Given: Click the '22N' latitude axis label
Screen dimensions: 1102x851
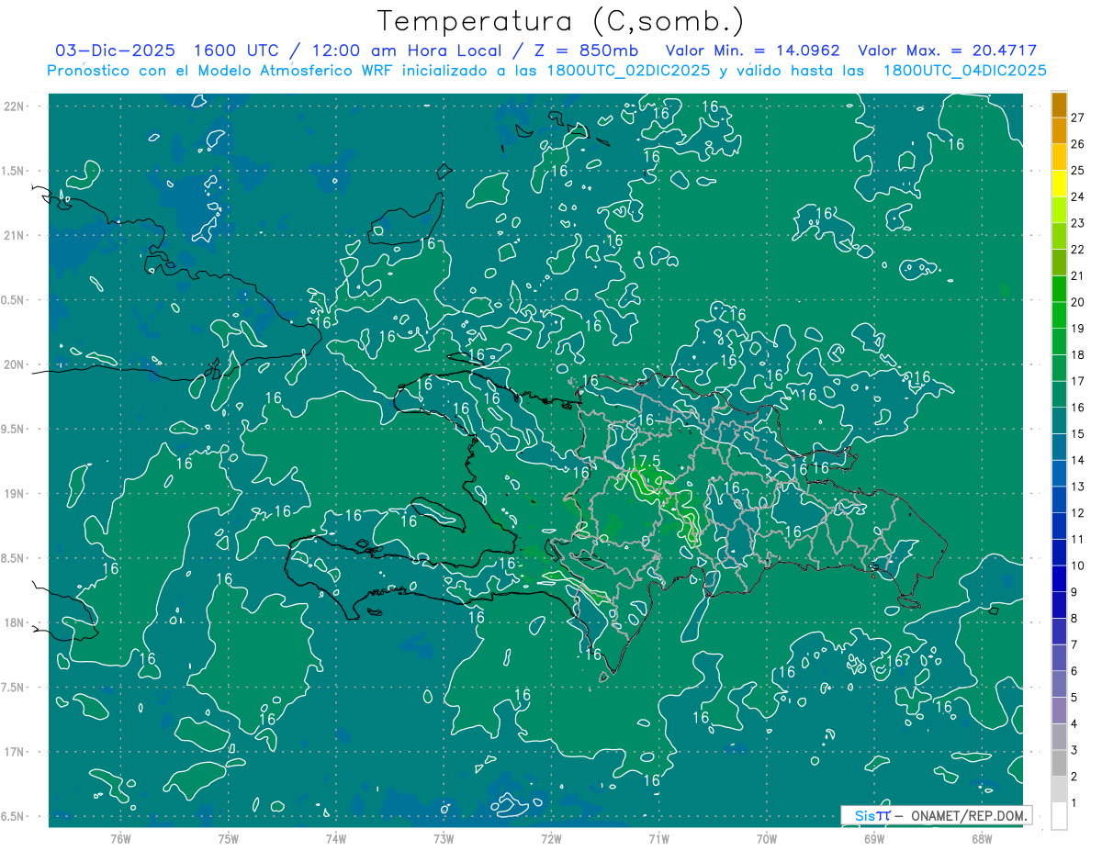Looking at the screenshot, I should (15, 106).
